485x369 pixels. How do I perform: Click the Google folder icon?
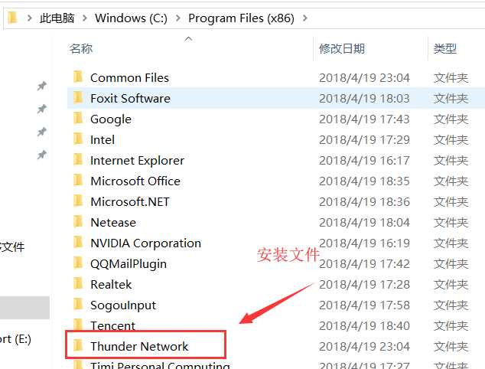tap(77, 119)
